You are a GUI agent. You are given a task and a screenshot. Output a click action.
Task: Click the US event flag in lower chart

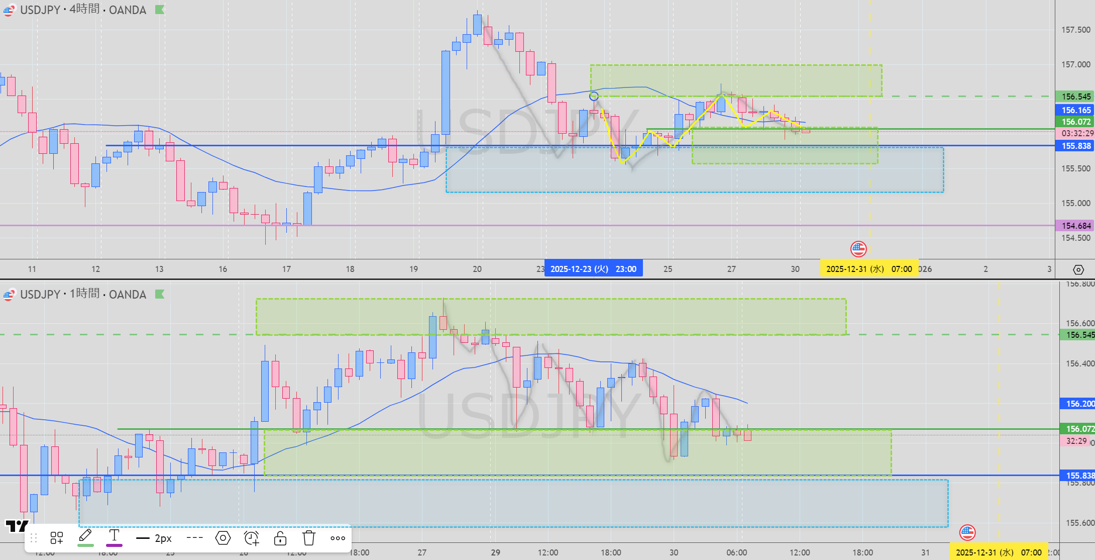pyautogui.click(x=967, y=532)
